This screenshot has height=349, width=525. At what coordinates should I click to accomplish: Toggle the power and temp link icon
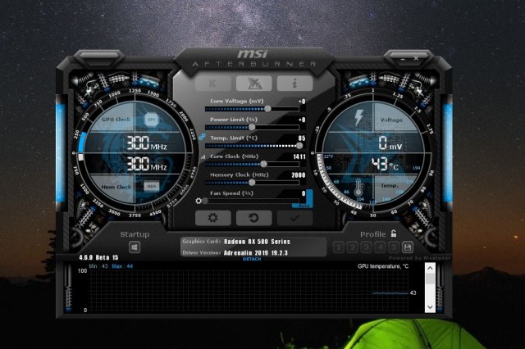point(202,136)
